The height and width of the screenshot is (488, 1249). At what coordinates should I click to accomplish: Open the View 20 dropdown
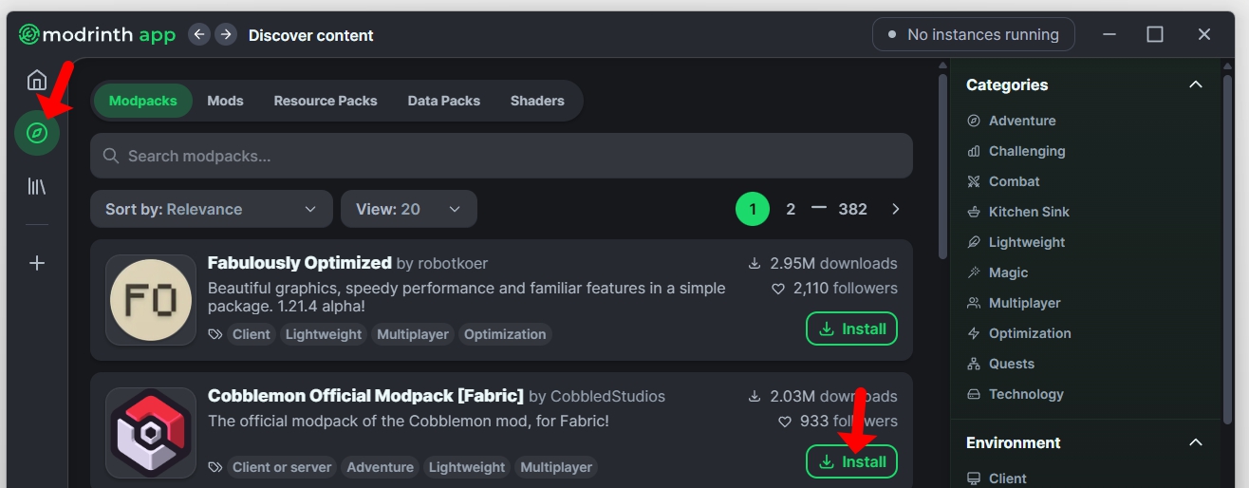pos(408,209)
